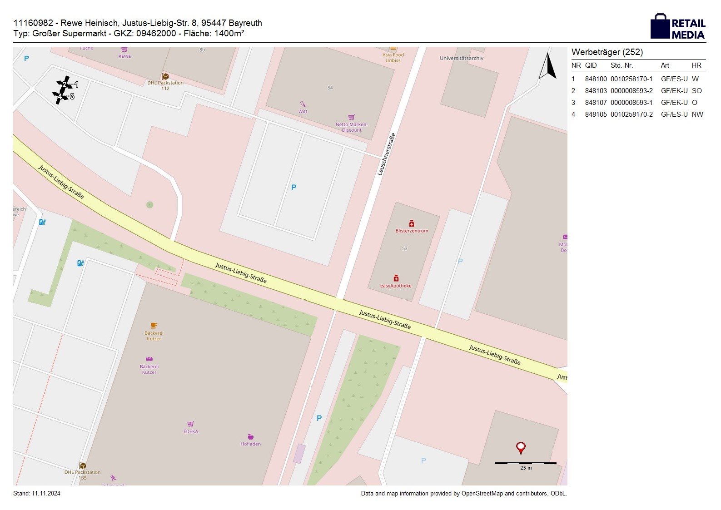The width and height of the screenshot is (721, 510).
Task: Click the Hofladen apple icon
Action: [x=250, y=436]
